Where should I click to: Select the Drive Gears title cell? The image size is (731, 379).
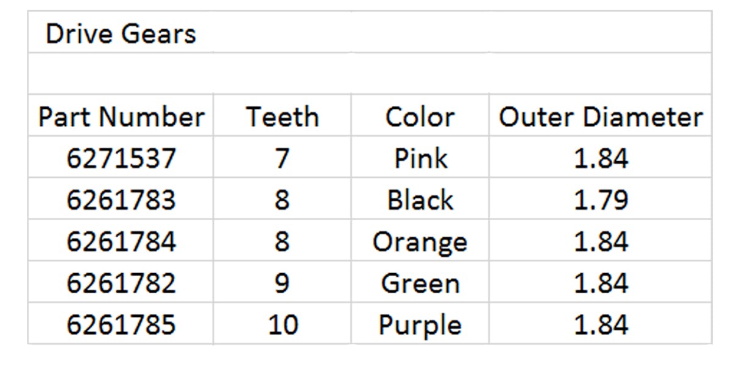(121, 34)
